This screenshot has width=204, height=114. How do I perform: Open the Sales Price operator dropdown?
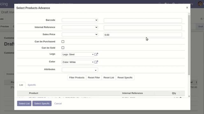[x=80, y=35]
